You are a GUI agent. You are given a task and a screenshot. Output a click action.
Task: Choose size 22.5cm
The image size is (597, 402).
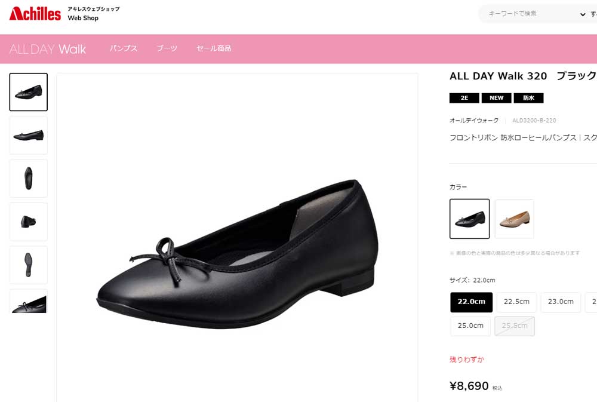[x=516, y=302]
